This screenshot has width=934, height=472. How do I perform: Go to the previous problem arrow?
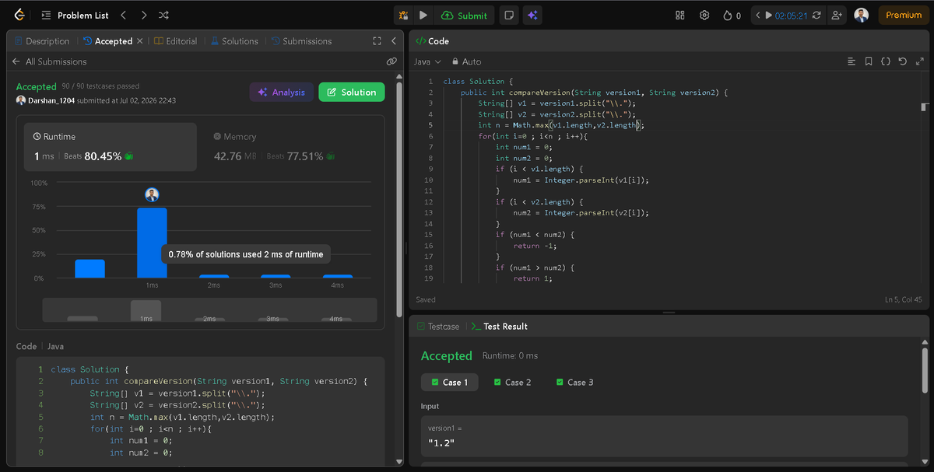(x=123, y=16)
